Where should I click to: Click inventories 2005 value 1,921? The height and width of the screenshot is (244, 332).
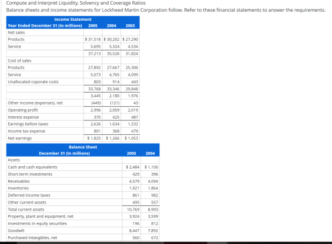tap(134, 188)
